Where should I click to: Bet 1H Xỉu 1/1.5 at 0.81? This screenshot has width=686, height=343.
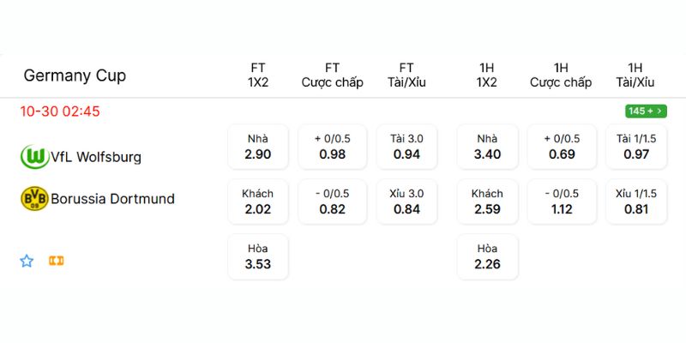635,202
